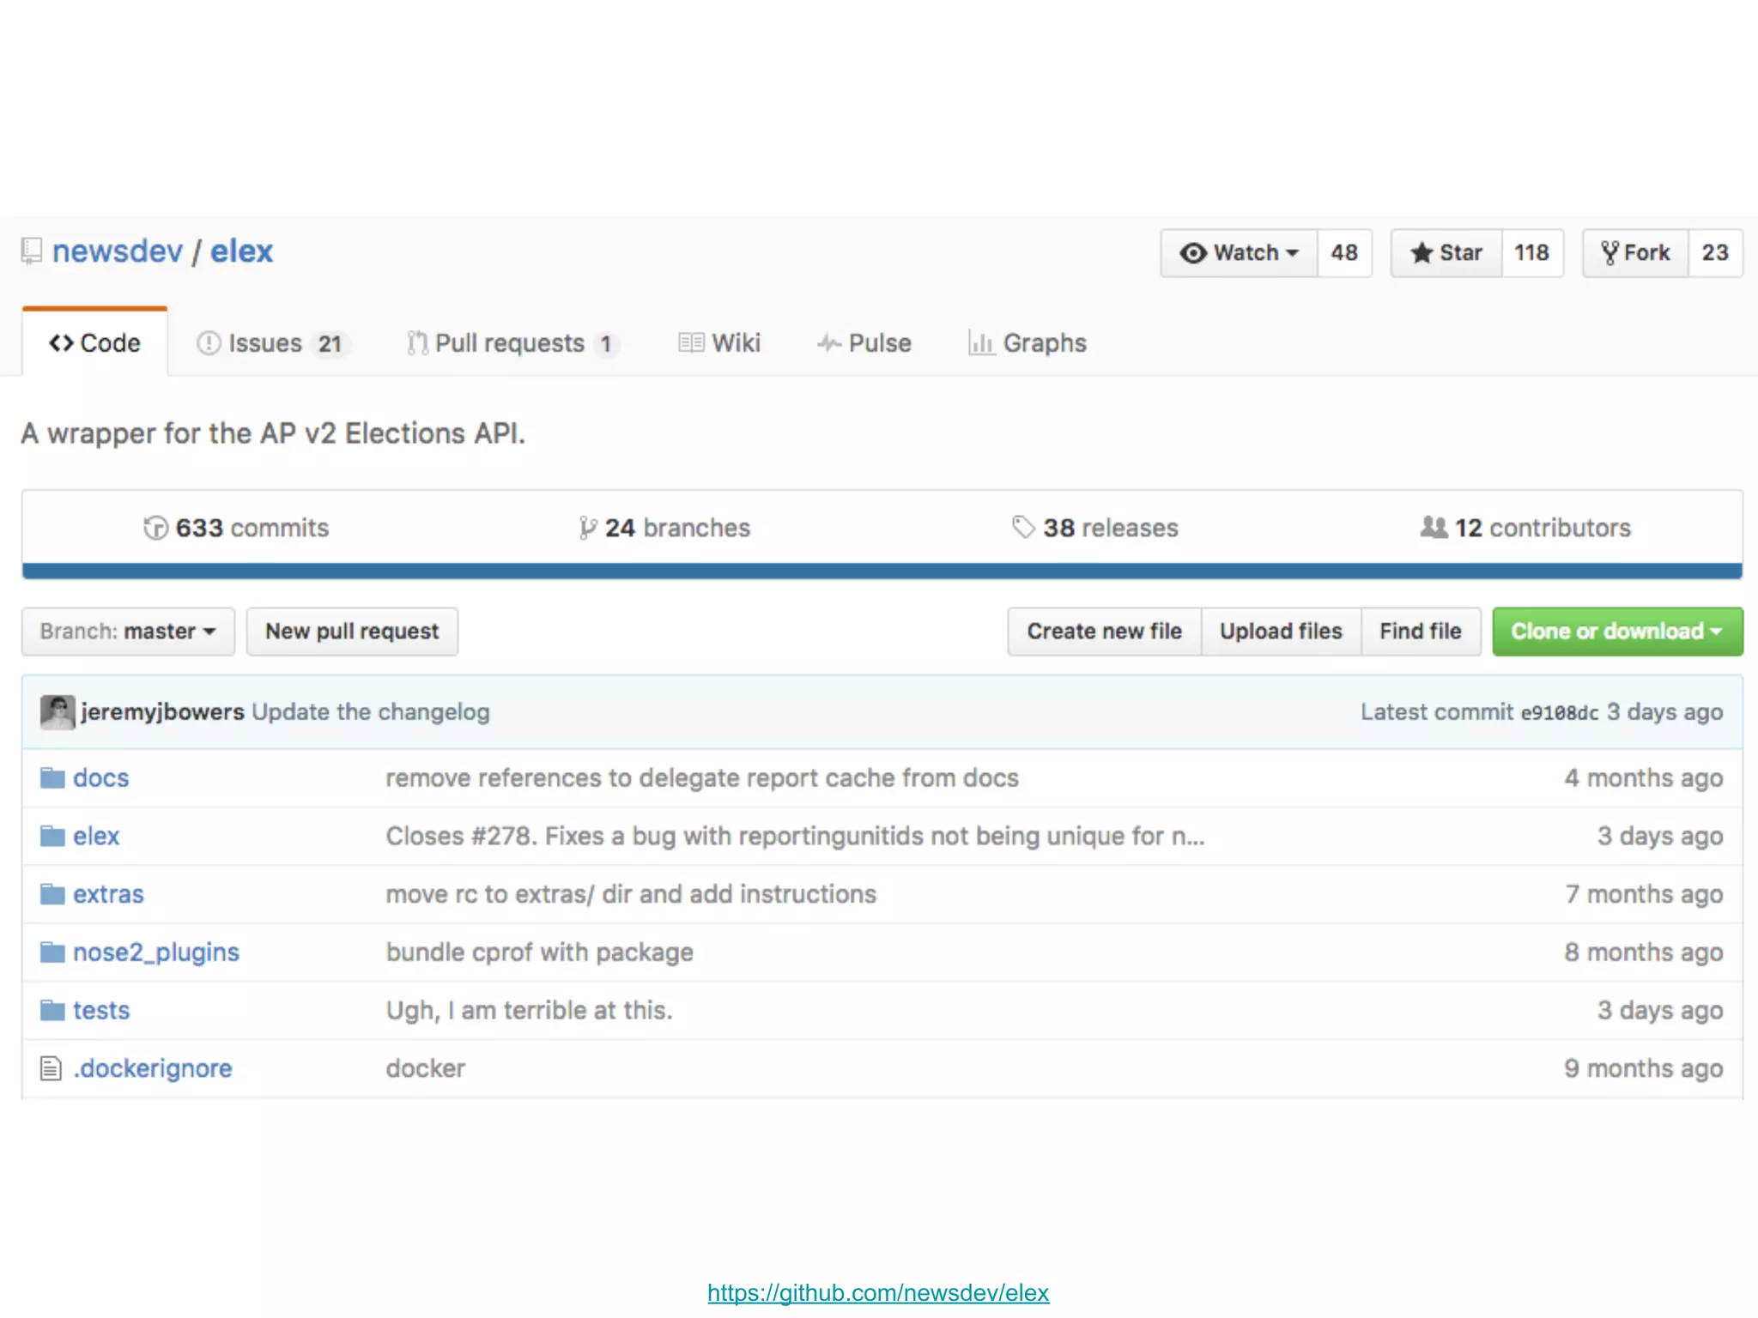Open 'remove references to delegate report' commit
The width and height of the screenshot is (1758, 1318).
(x=702, y=778)
